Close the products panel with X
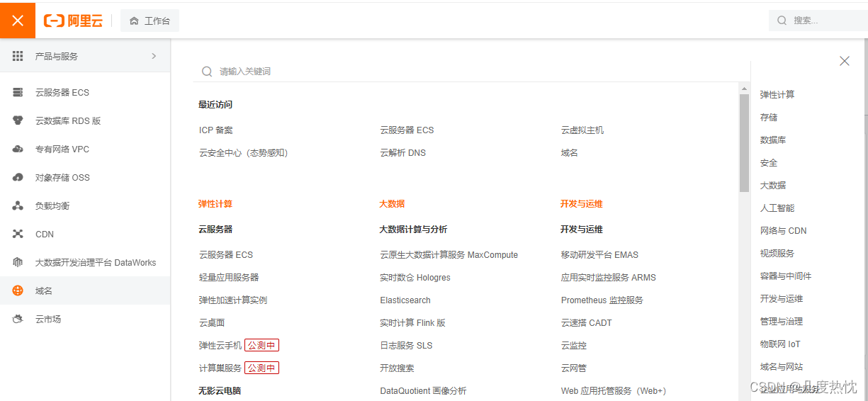 pos(845,61)
